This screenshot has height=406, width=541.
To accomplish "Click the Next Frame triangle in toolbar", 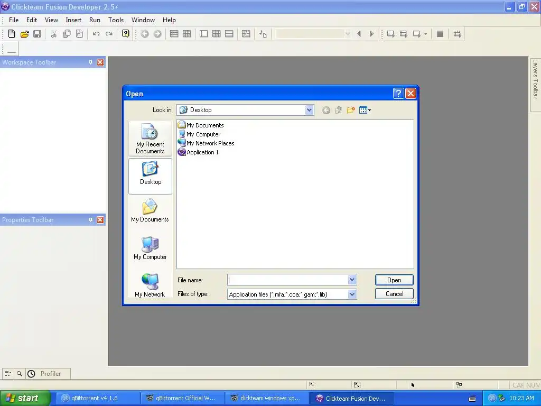I will point(371,34).
